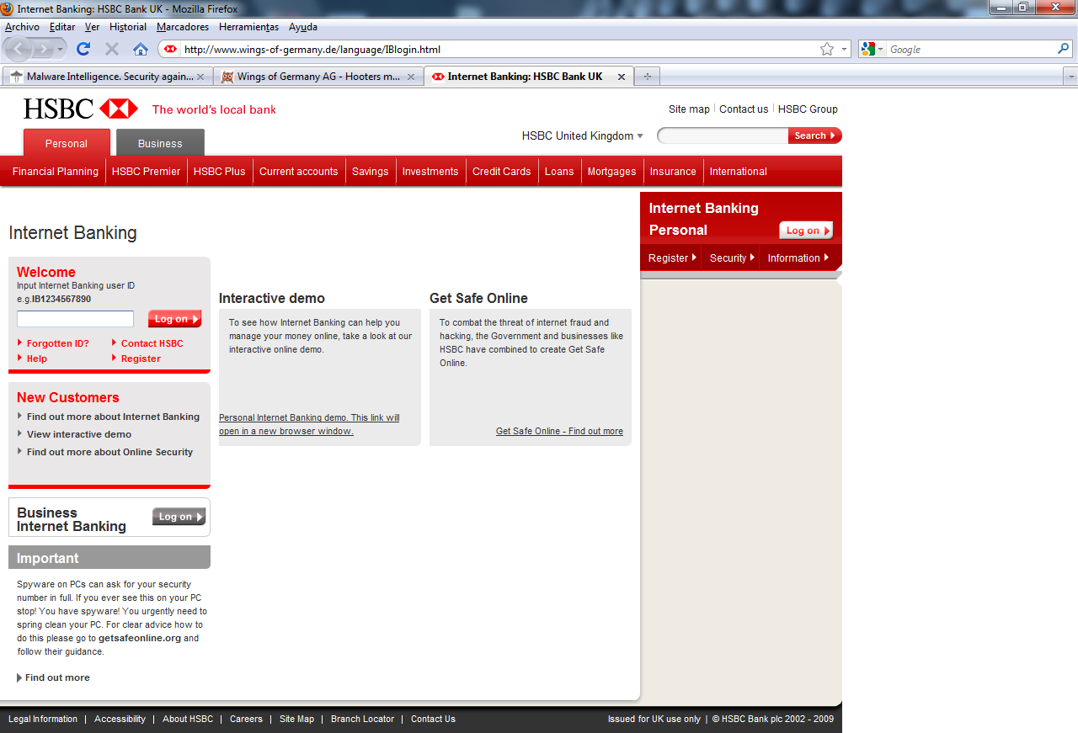Open Financial Planning in the red nav
The image size is (1078, 733).
click(x=56, y=171)
